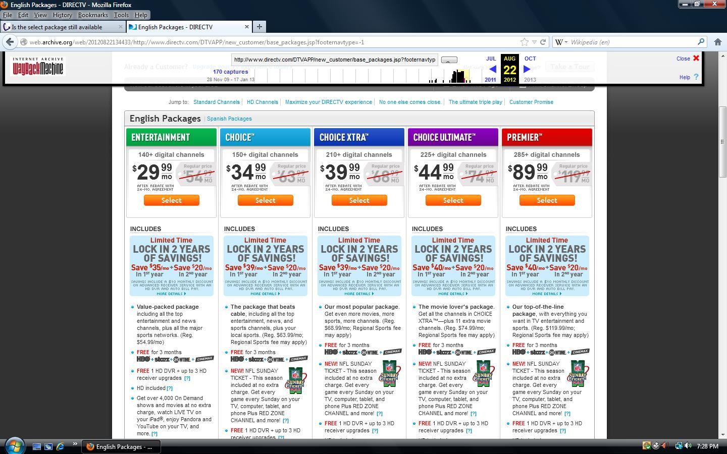
Task: Click the NFL Sunday Ticket logo in Choice column
Action: (296, 380)
